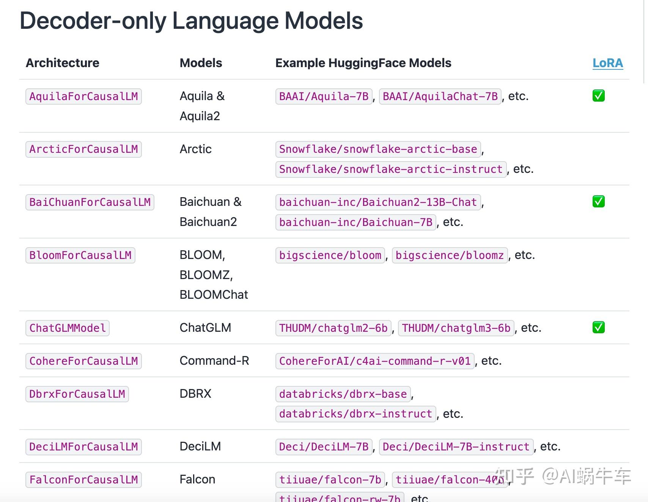Click the BloomForCausalLM architecture tag
The width and height of the screenshot is (648, 502).
(80, 255)
